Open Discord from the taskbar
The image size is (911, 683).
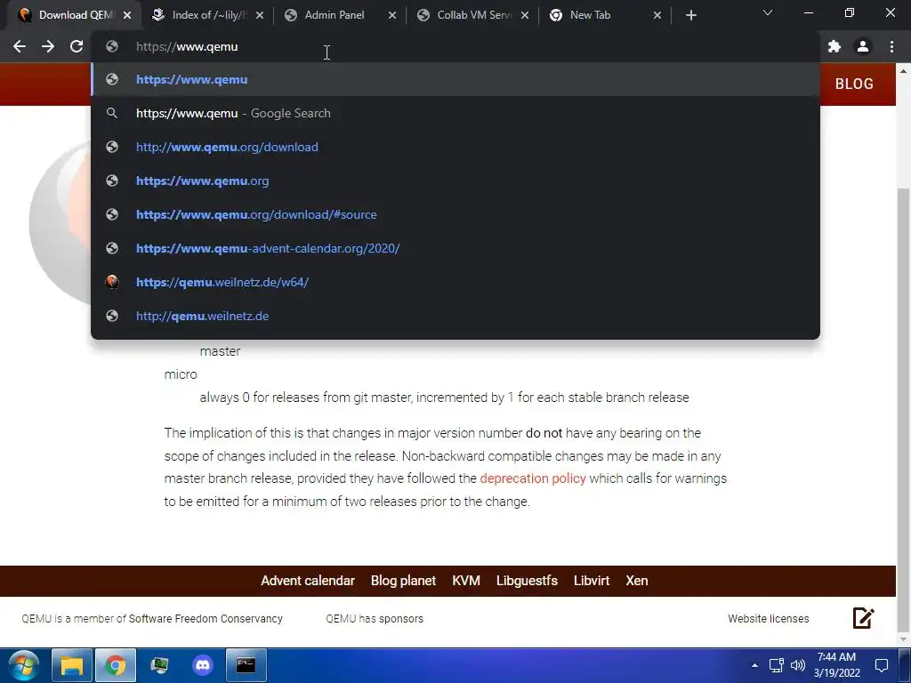coord(203,665)
